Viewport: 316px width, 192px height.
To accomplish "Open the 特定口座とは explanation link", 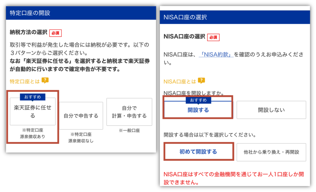I will [25, 81].
